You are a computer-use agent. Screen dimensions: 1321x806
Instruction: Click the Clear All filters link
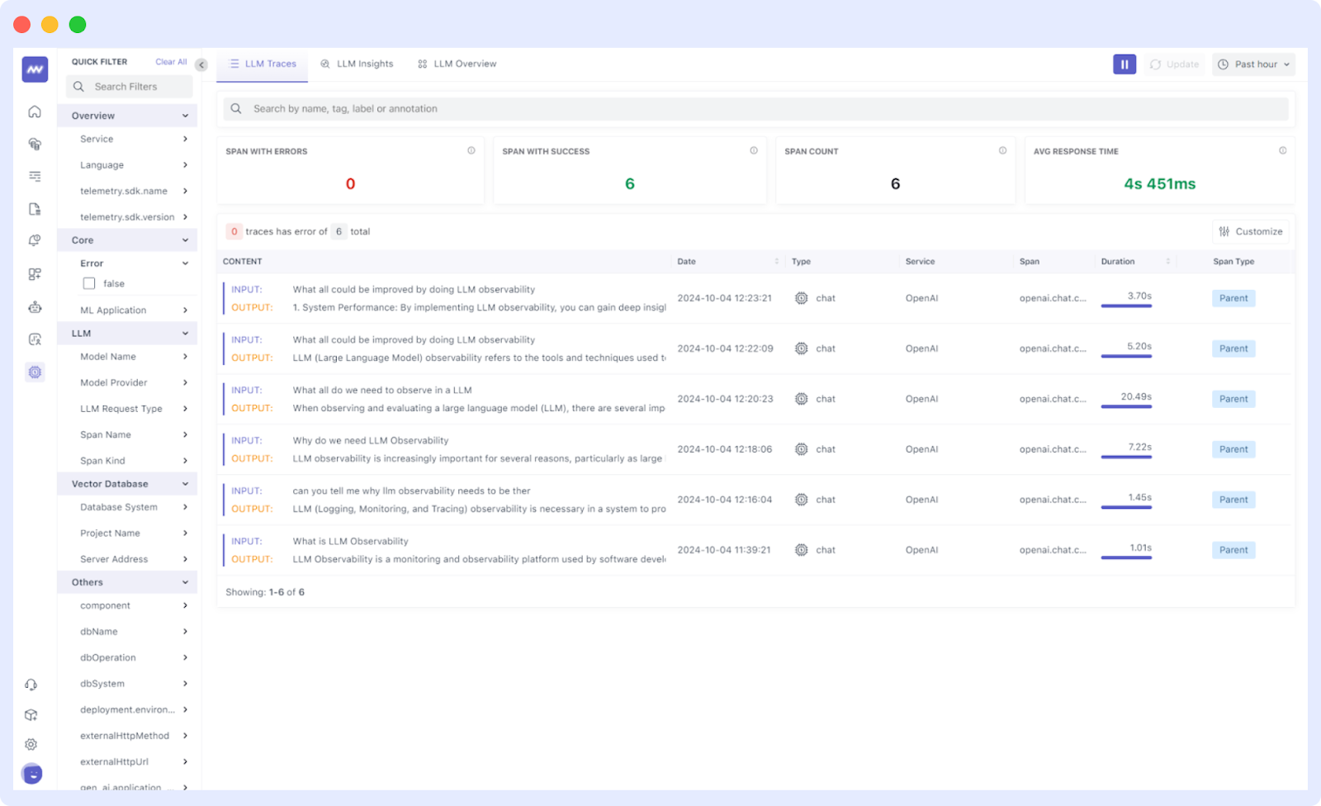coord(170,61)
